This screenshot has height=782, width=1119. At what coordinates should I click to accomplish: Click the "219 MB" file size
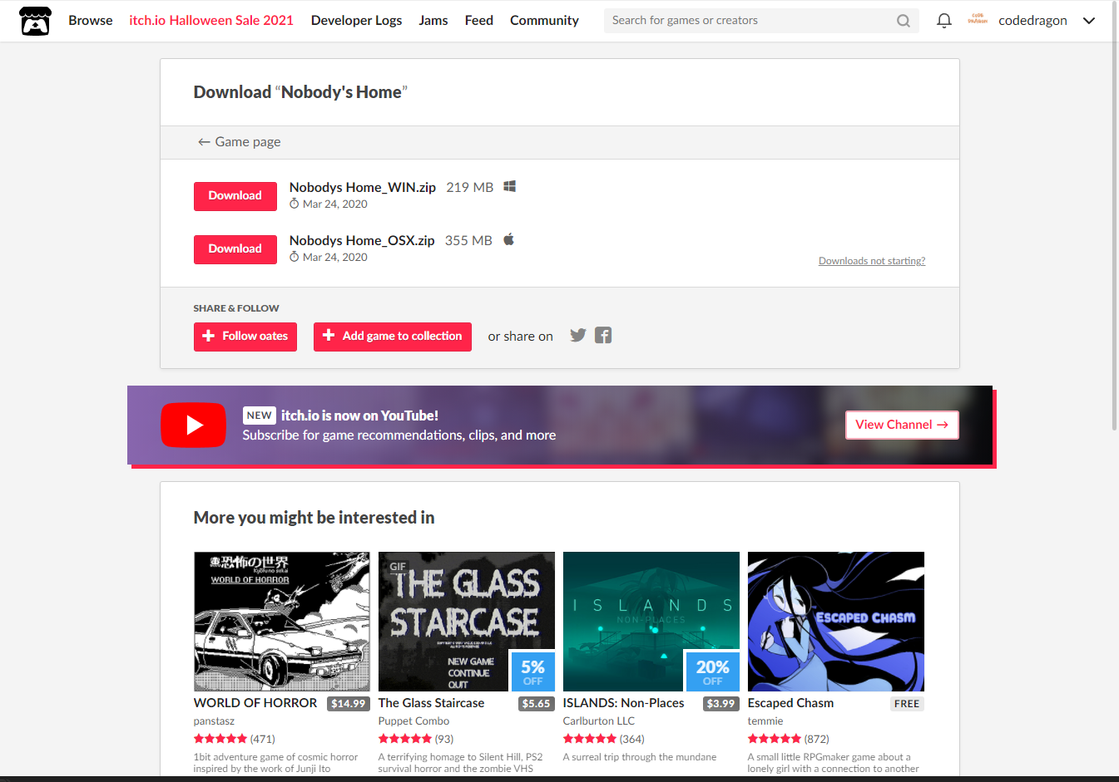[469, 188]
